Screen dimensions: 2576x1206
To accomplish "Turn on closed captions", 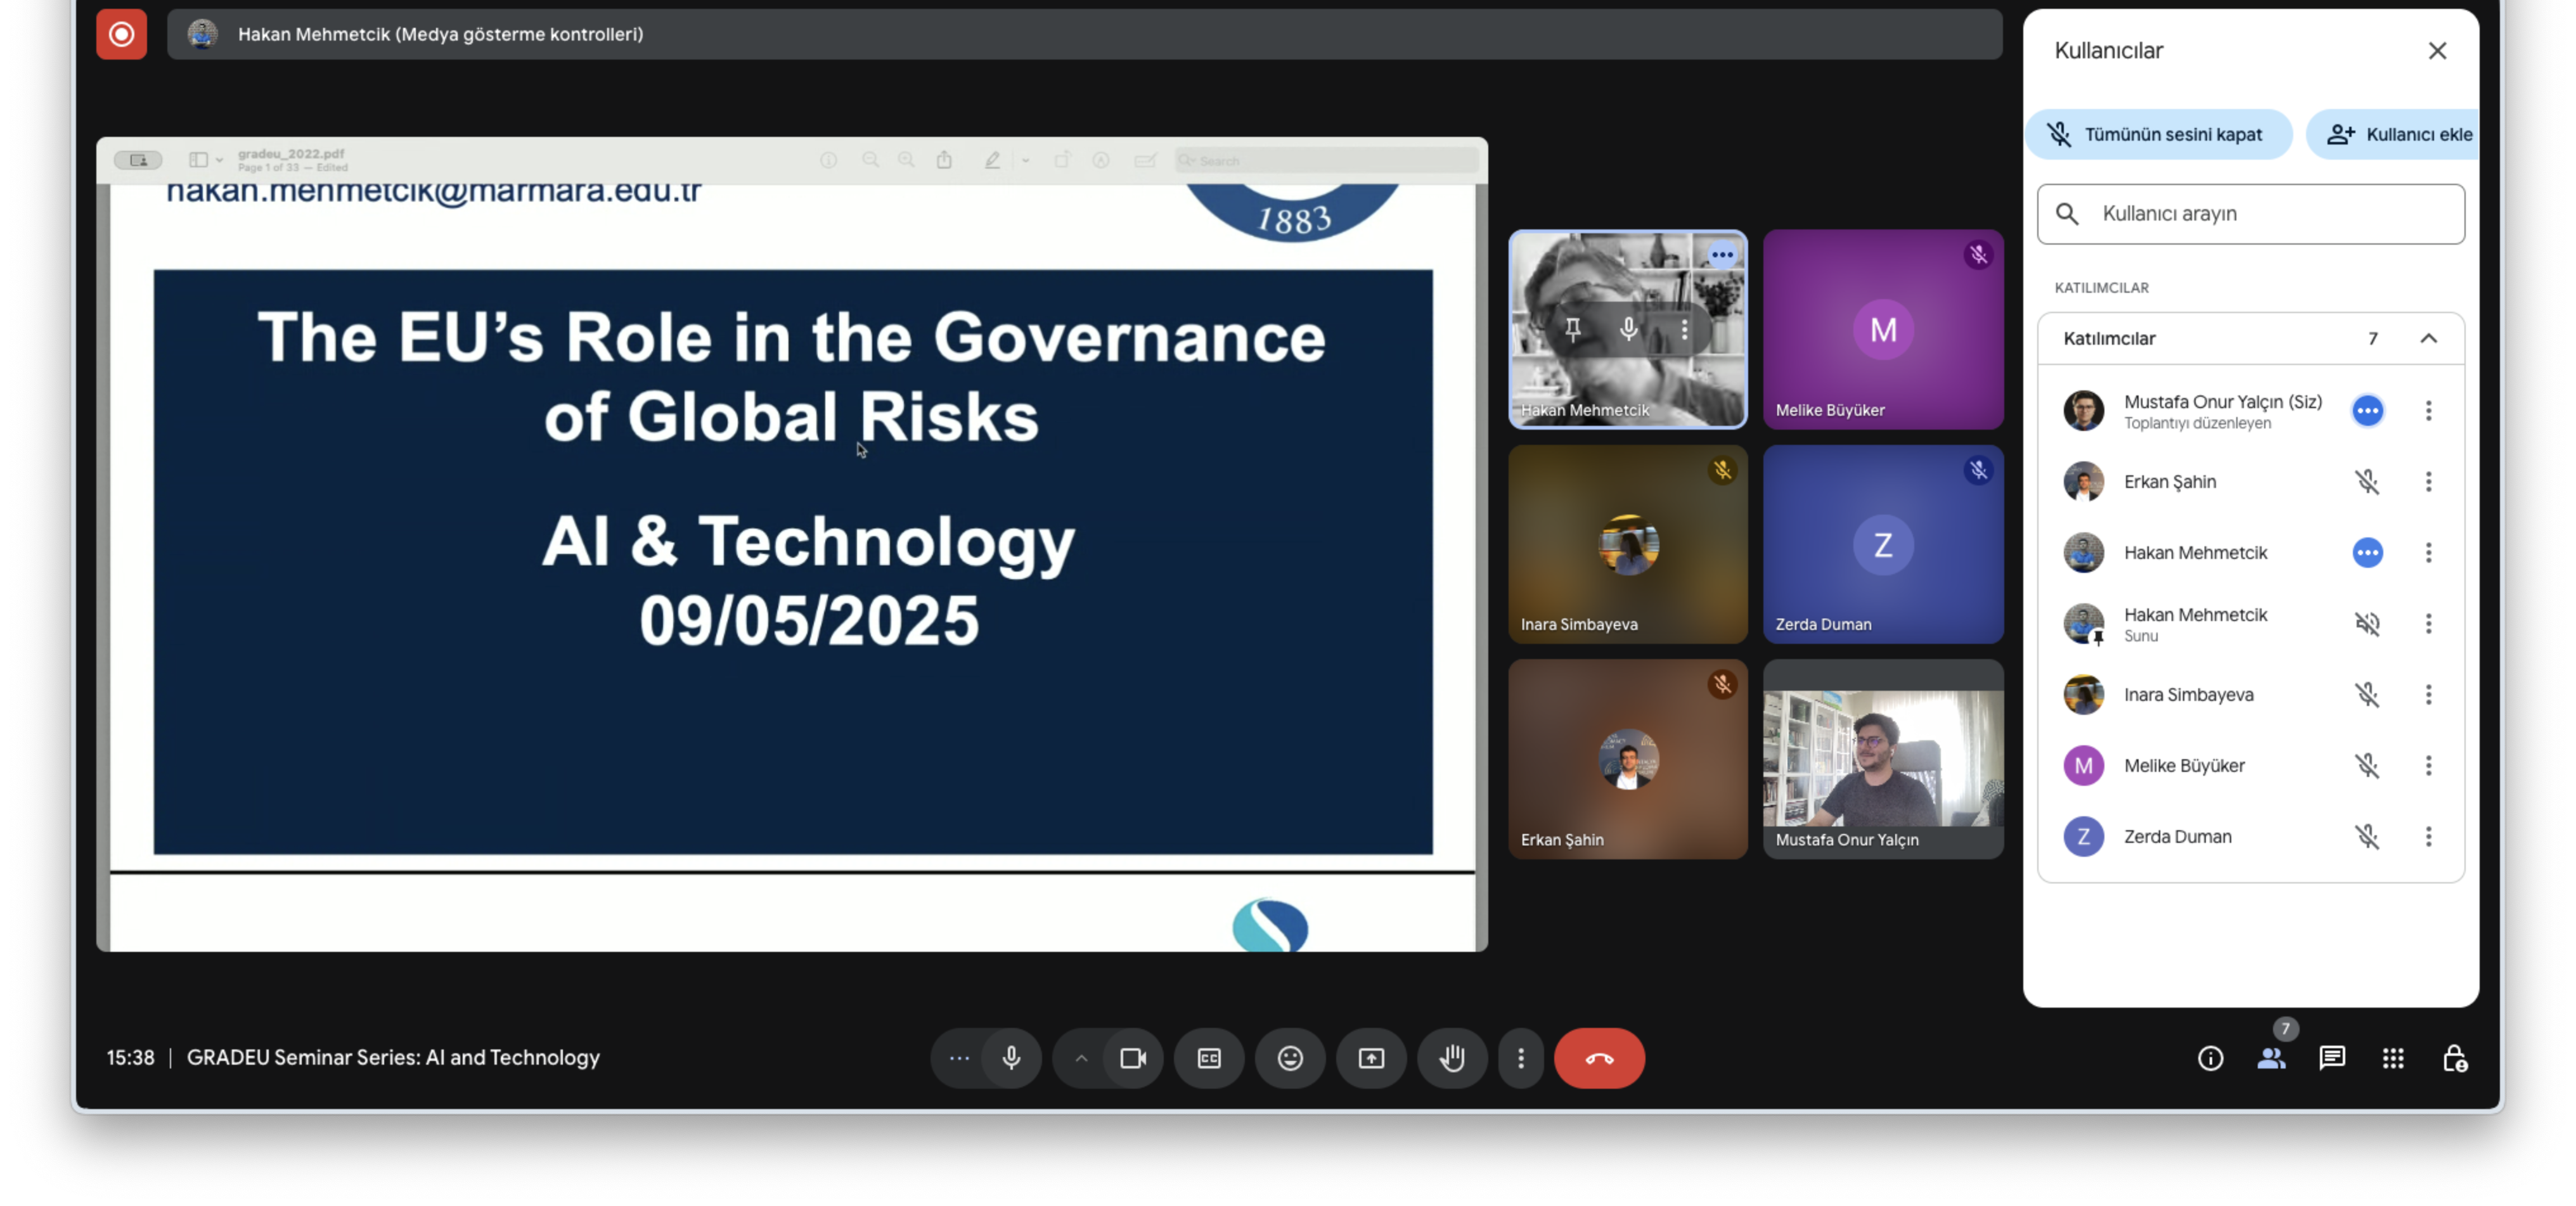I will pyautogui.click(x=1209, y=1058).
